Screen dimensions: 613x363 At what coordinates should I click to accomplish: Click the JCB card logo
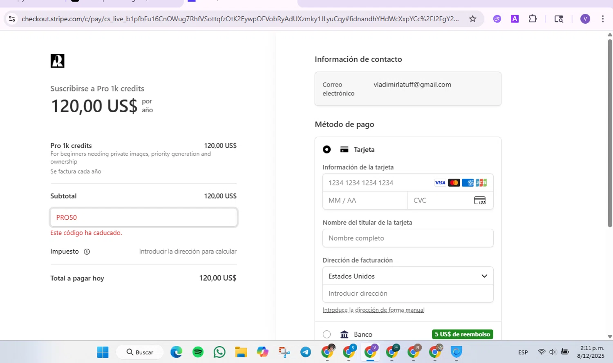[x=481, y=183]
